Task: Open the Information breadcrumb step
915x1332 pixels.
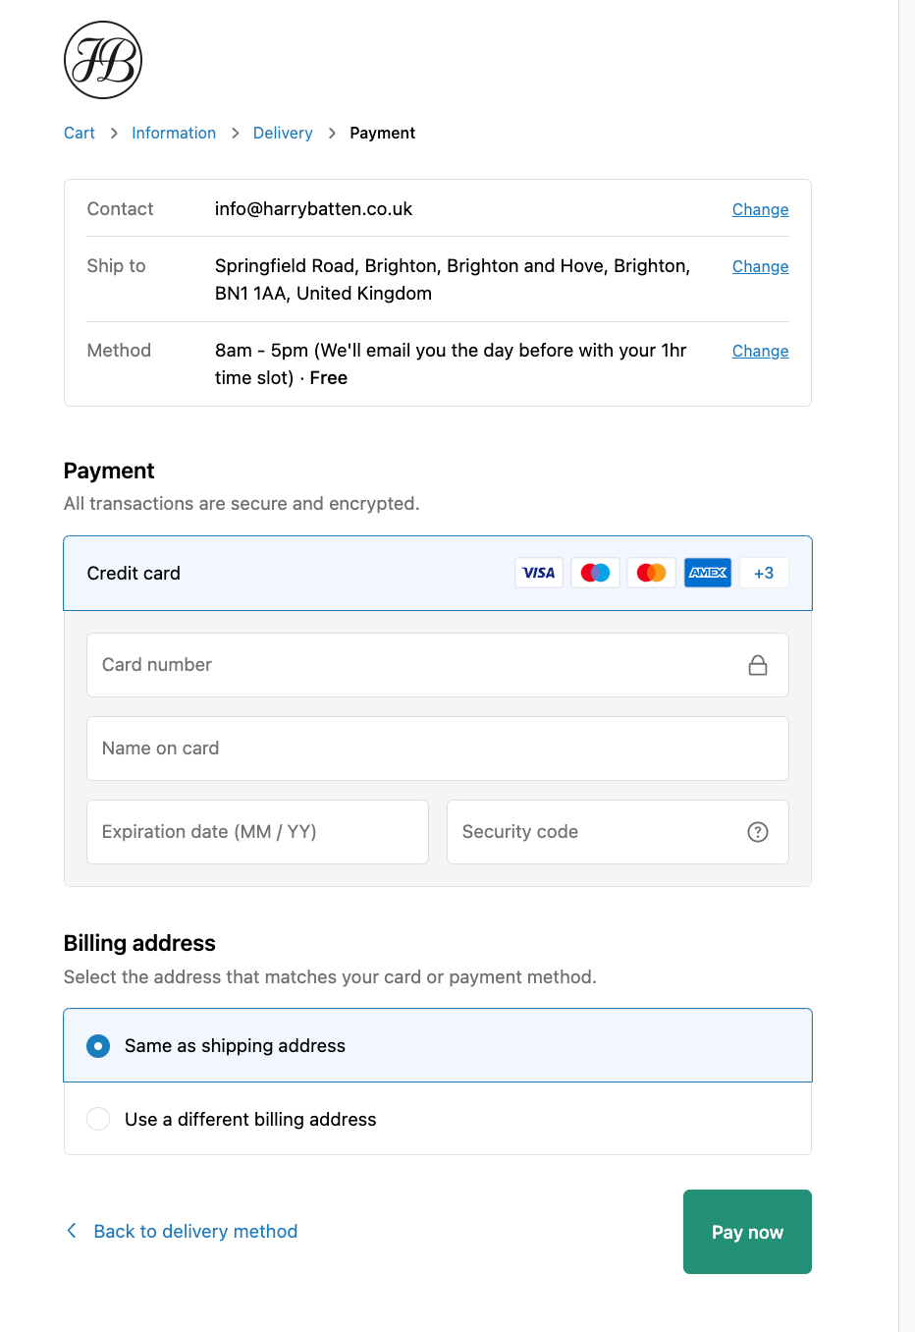Action: 174,134
